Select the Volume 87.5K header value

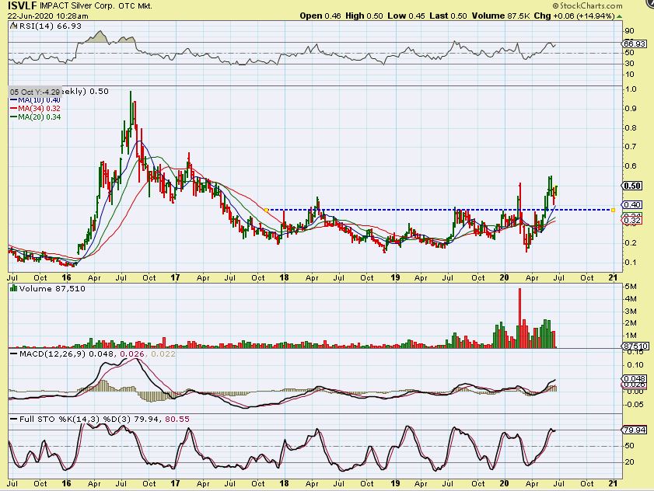pyautogui.click(x=501, y=16)
